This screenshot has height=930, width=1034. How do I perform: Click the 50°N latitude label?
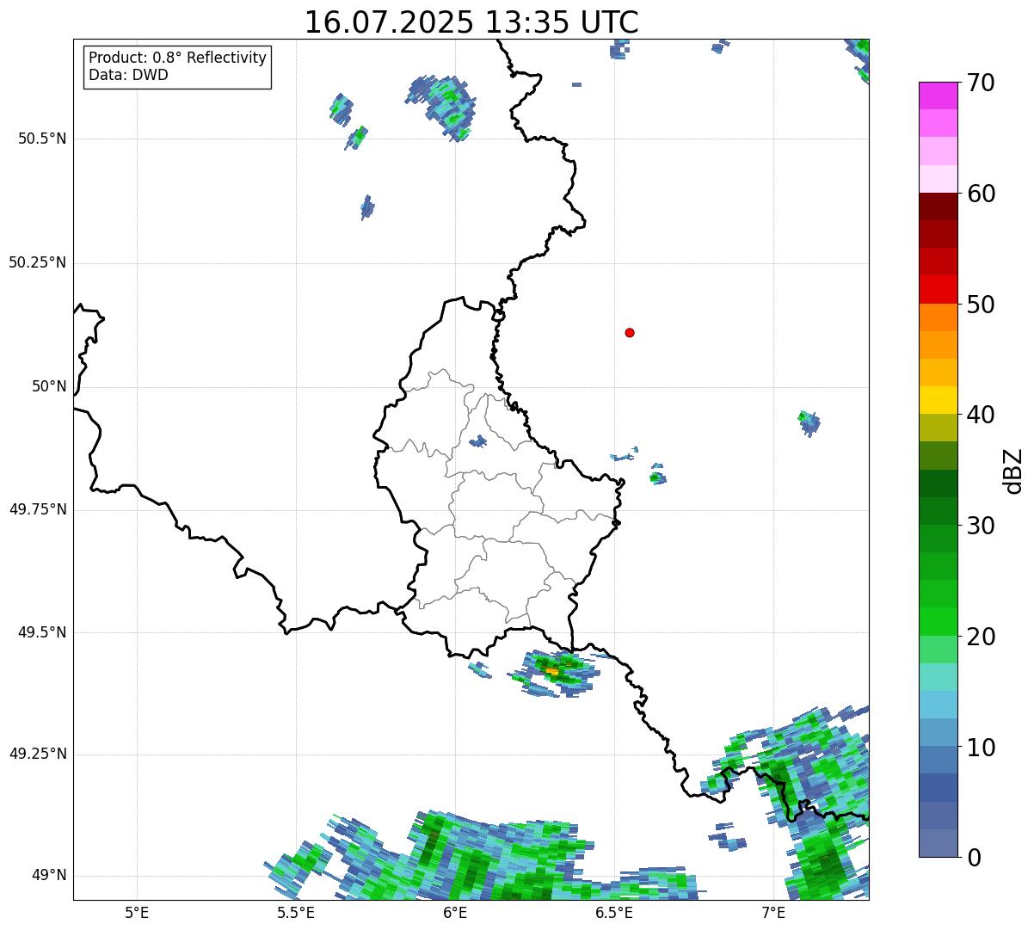click(49, 386)
